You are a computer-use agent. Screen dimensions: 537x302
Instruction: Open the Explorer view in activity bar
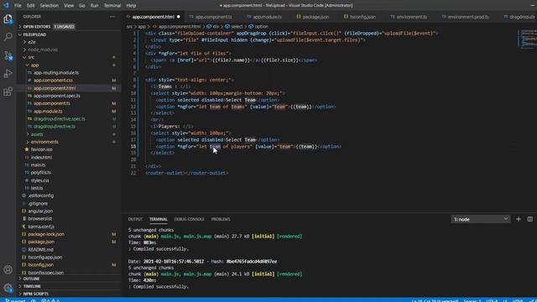(8, 18)
